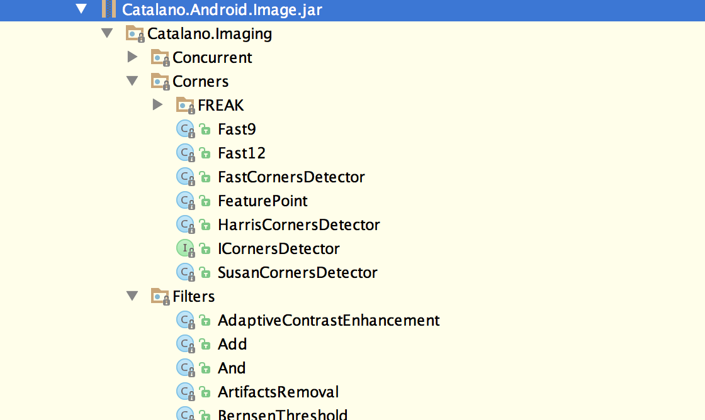This screenshot has width=705, height=420.
Task: Select the FeaturePoint class entry
Action: [262, 201]
